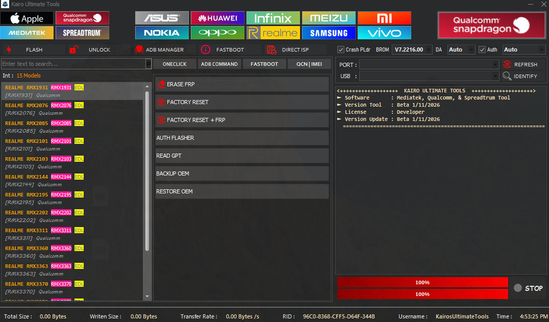Expand the DA Auto dropdown
549x322 pixels.
point(470,49)
